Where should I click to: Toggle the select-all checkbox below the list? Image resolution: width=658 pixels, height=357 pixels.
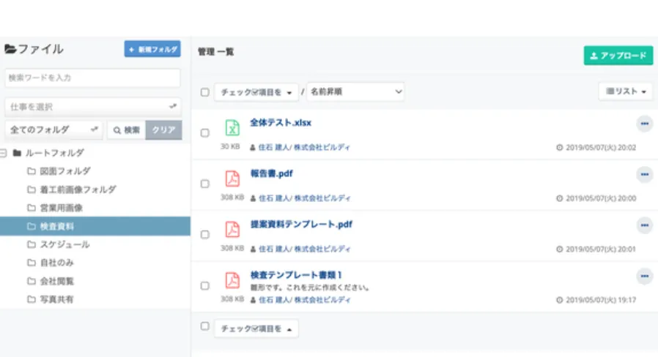coord(204,326)
